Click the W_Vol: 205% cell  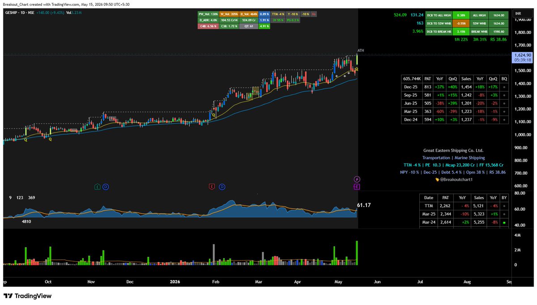(229, 14)
